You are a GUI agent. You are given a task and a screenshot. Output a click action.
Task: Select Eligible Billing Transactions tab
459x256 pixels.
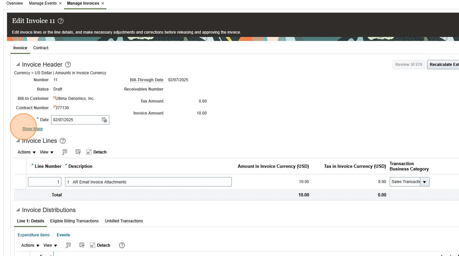coord(74,221)
